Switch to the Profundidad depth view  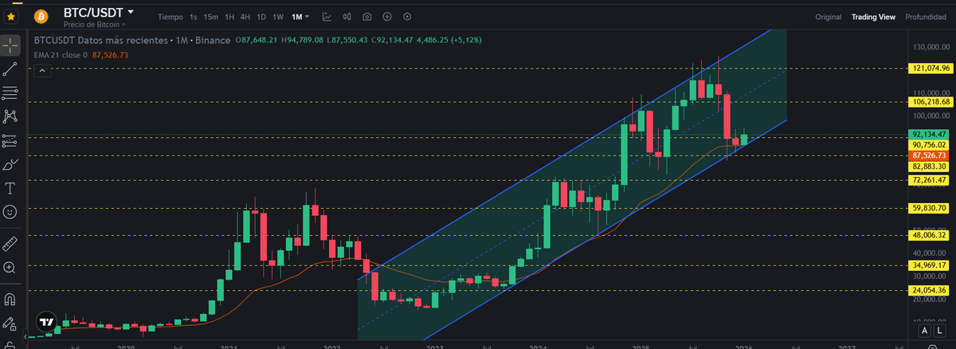pyautogui.click(x=926, y=17)
